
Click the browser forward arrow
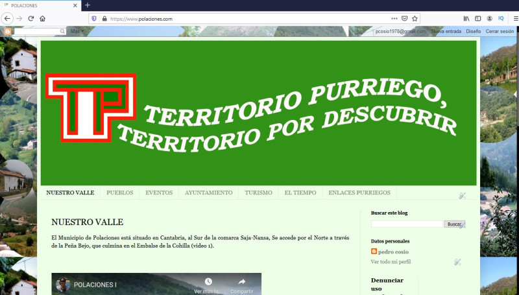click(19, 19)
